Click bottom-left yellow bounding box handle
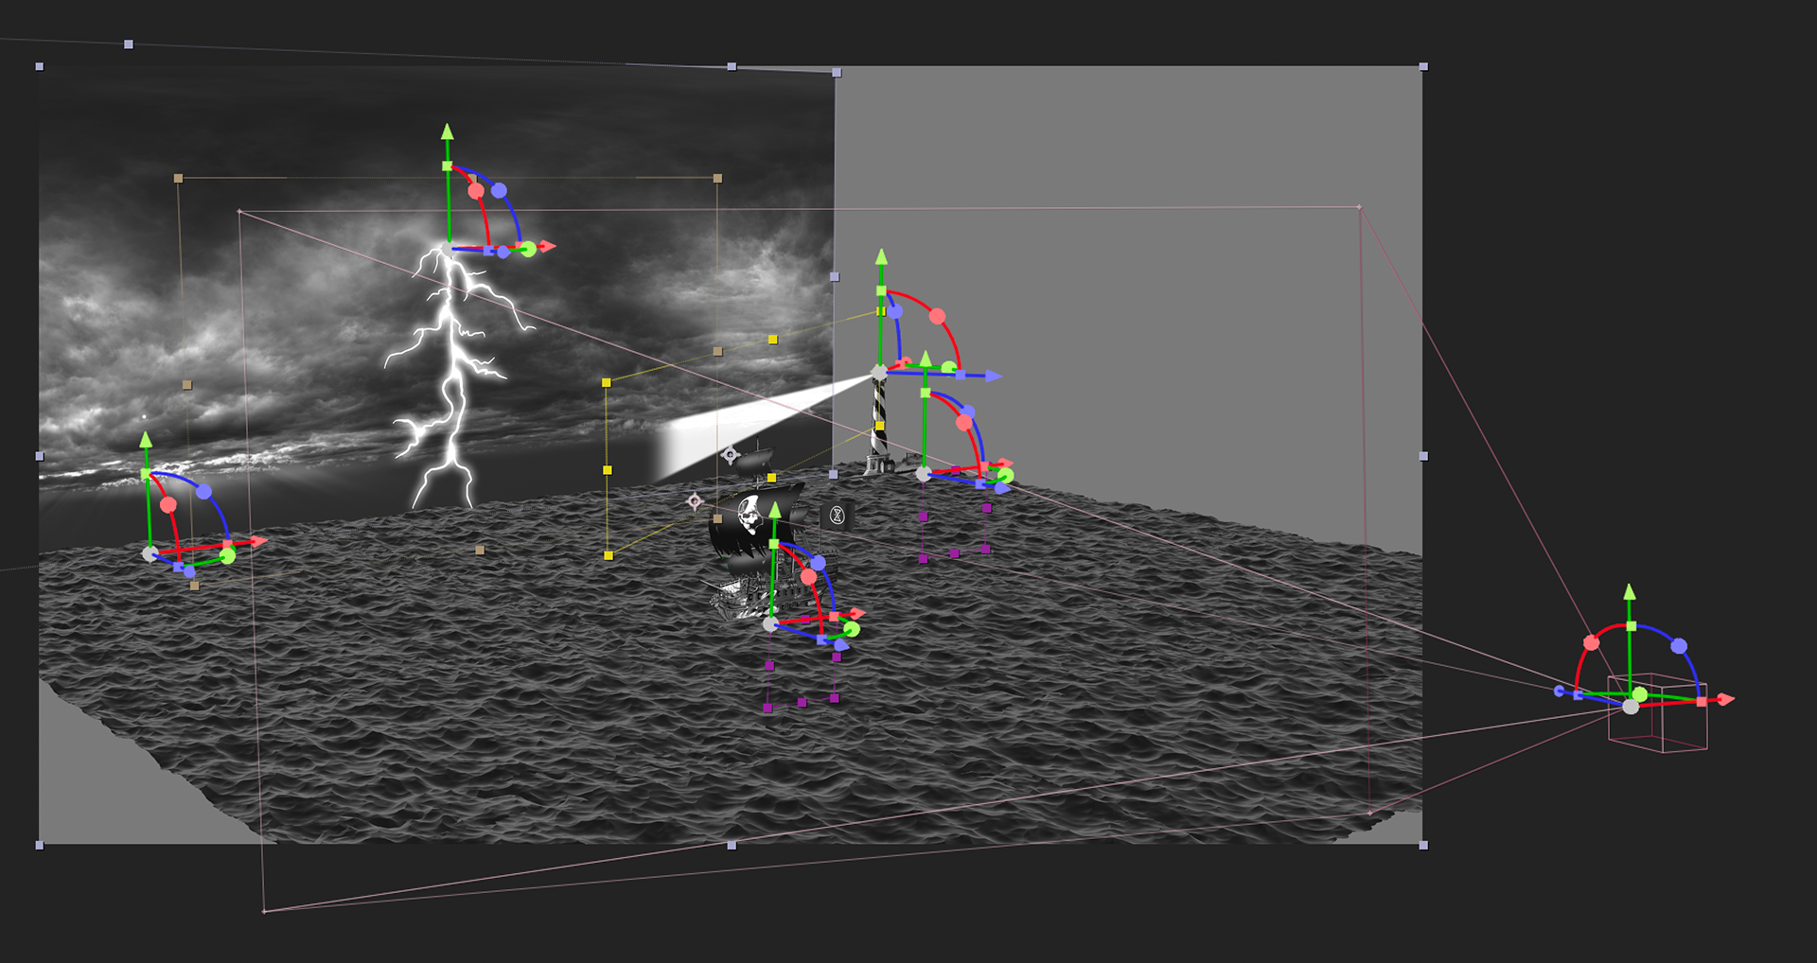 tap(609, 555)
